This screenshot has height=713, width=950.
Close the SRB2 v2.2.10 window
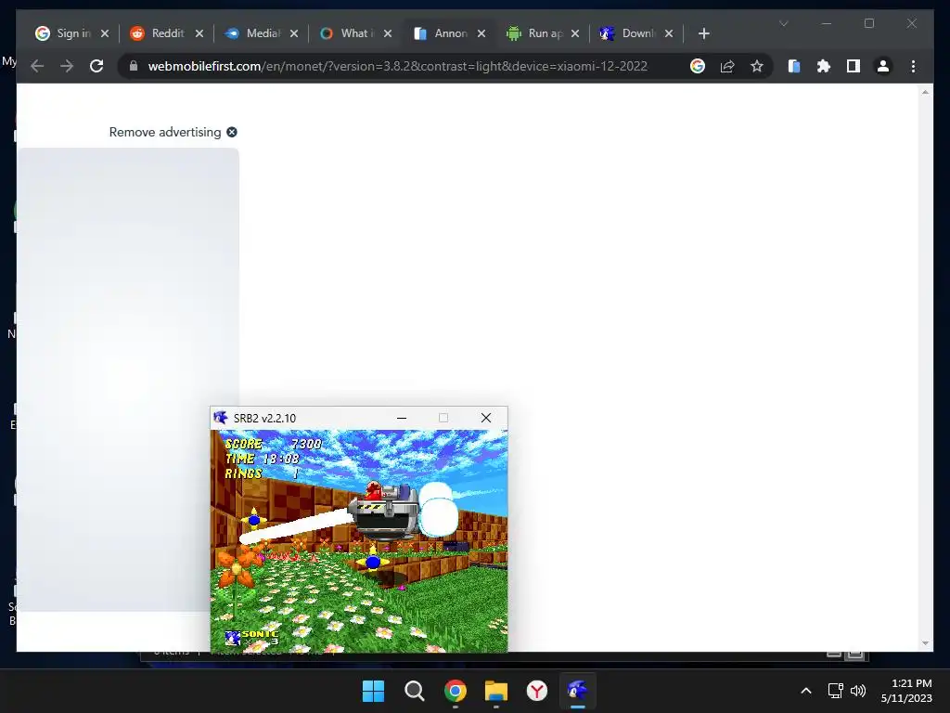(x=486, y=418)
